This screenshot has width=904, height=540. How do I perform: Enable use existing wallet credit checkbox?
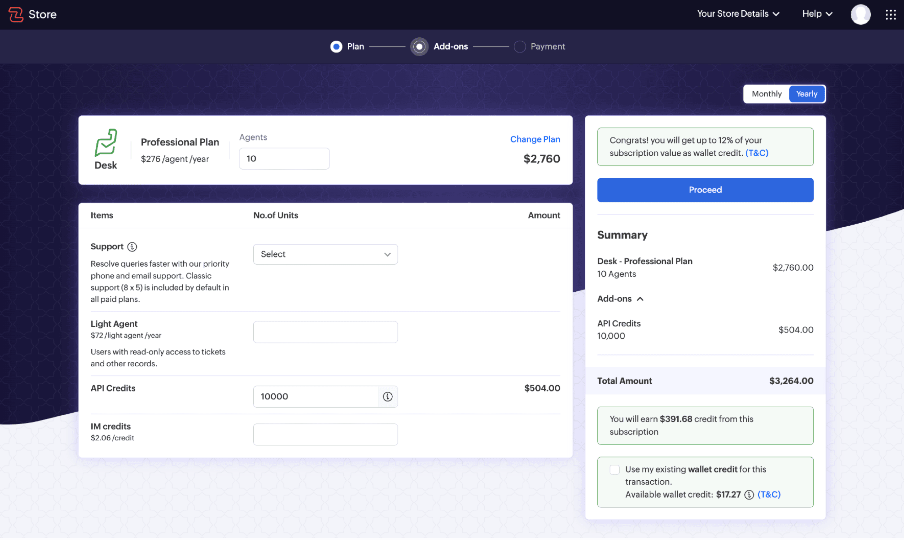pos(614,469)
